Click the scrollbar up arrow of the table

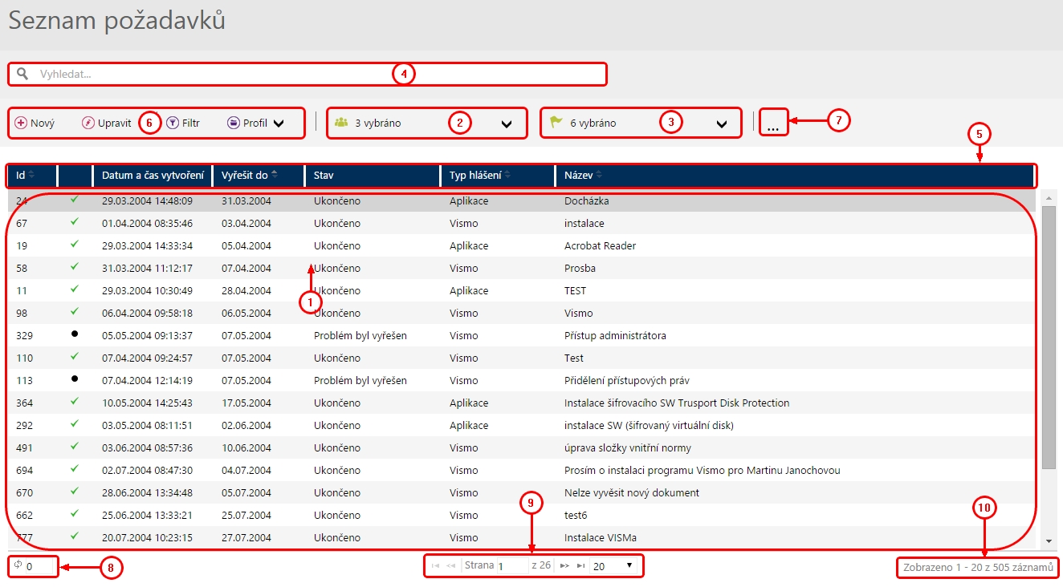click(x=1049, y=196)
